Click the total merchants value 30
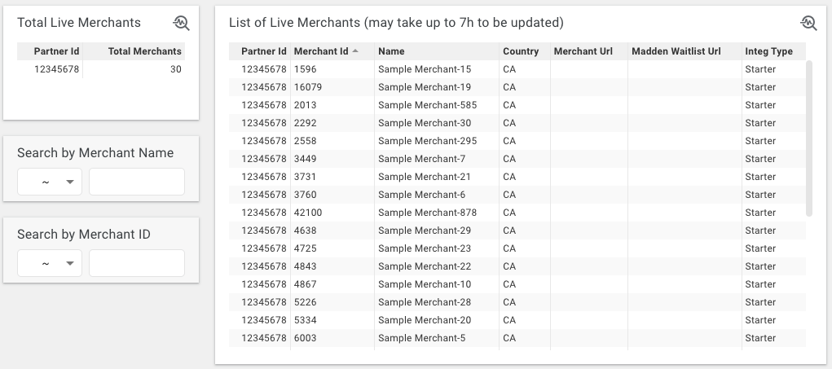 pyautogui.click(x=175, y=69)
